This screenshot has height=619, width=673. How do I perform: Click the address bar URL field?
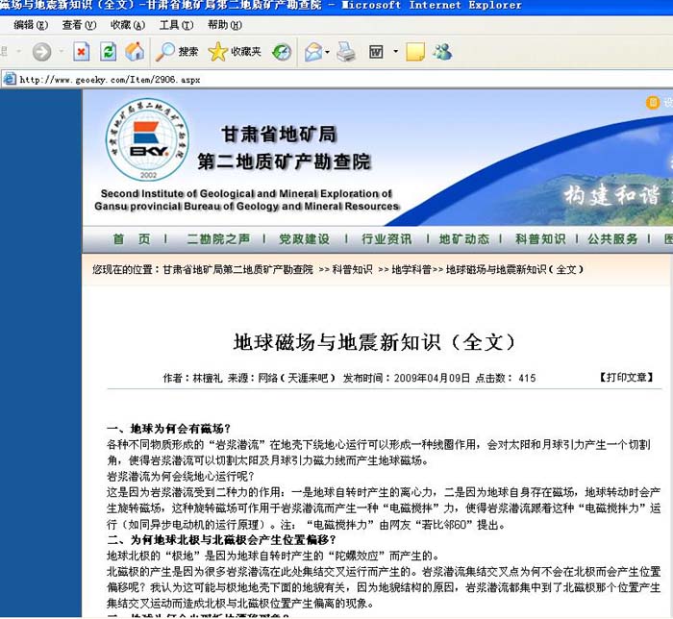coord(288,79)
